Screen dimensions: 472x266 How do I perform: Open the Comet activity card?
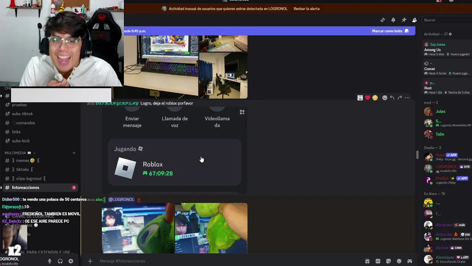(447, 68)
